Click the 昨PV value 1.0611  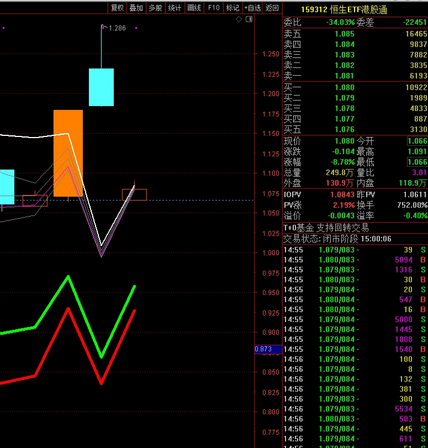[415, 194]
